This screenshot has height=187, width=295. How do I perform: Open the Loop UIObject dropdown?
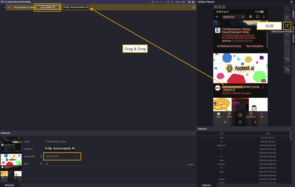click(x=48, y=7)
